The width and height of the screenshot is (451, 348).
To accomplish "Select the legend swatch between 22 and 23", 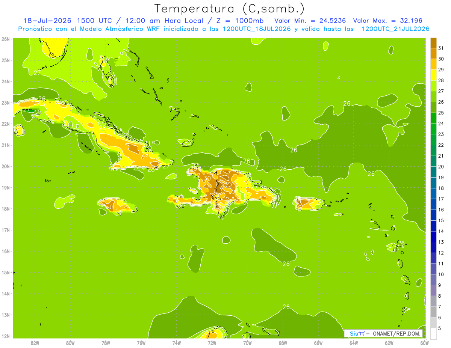I will click(x=433, y=140).
